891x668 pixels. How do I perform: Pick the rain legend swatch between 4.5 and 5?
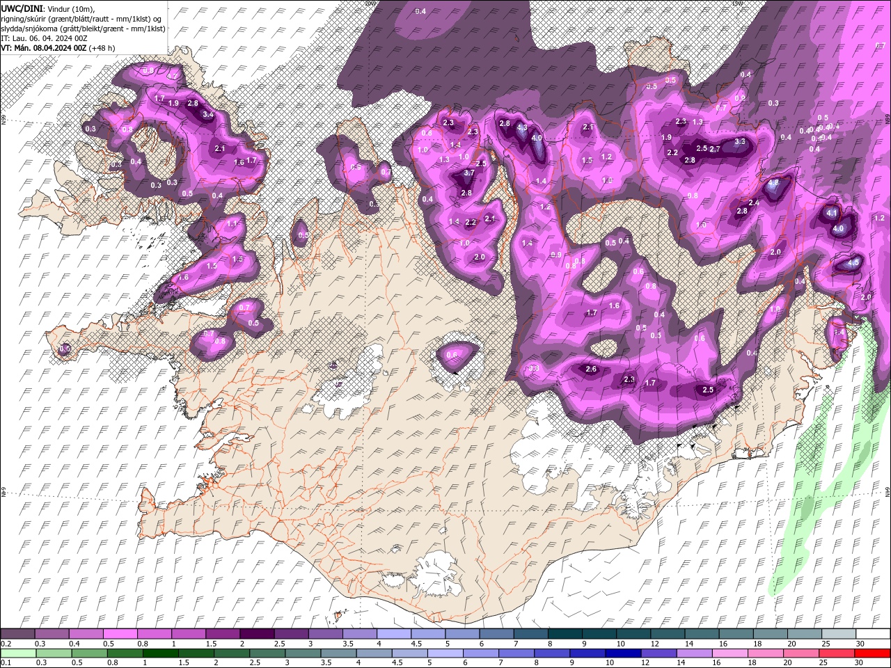pos(410,653)
